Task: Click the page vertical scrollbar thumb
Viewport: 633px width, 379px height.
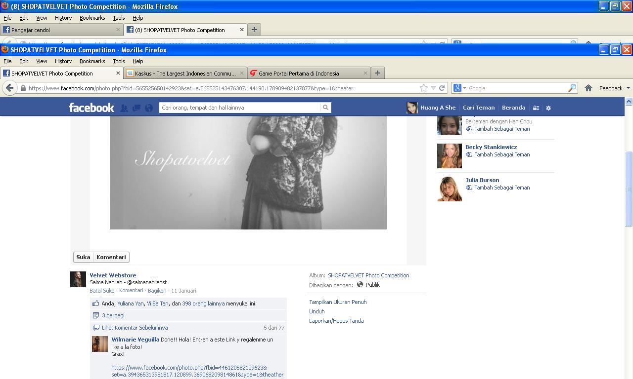Action: (x=629, y=189)
